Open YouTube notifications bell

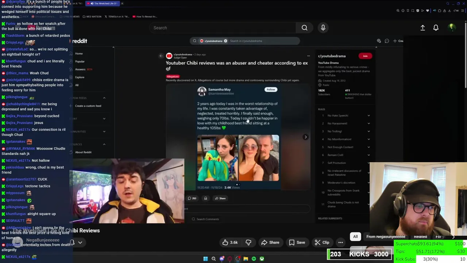pyautogui.click(x=436, y=28)
